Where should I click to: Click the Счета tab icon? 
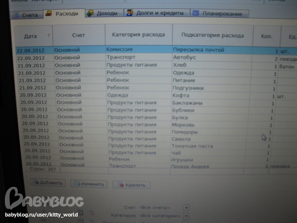15,15
